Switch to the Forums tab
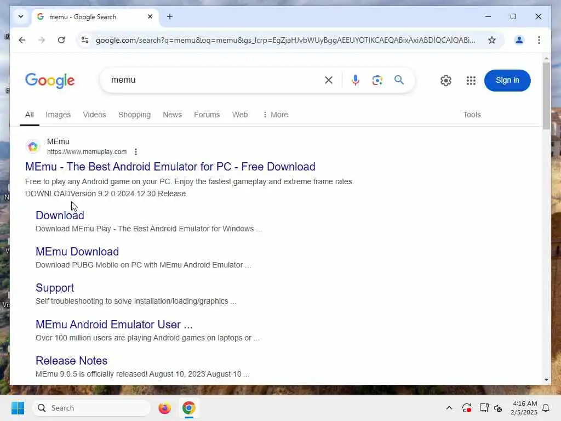The height and width of the screenshot is (421, 561). [x=207, y=115]
